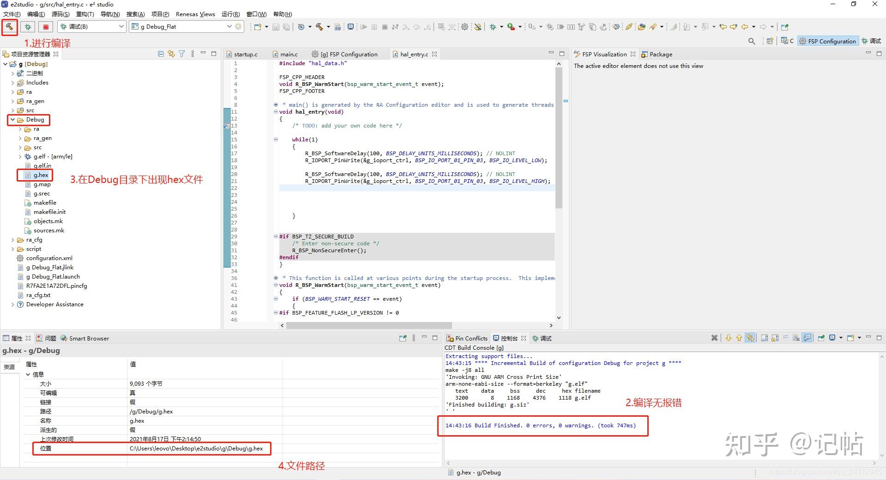
Task: Collapse the Debug folder in project tree
Action: click(x=12, y=120)
